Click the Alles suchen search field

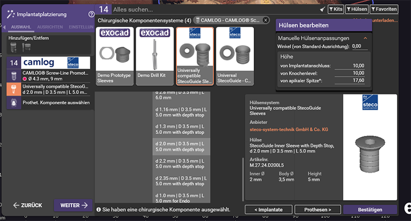[215, 10]
